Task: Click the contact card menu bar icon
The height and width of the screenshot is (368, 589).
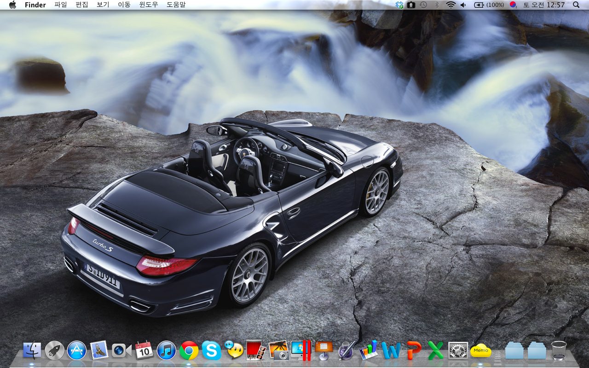Action: (x=411, y=5)
